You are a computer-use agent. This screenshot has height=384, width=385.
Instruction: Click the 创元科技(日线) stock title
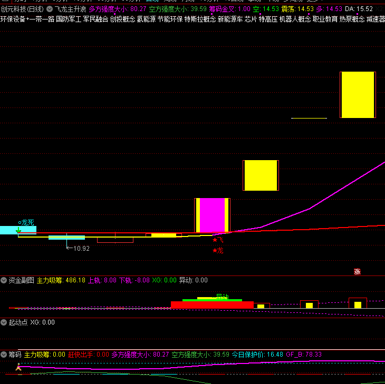[22, 9]
